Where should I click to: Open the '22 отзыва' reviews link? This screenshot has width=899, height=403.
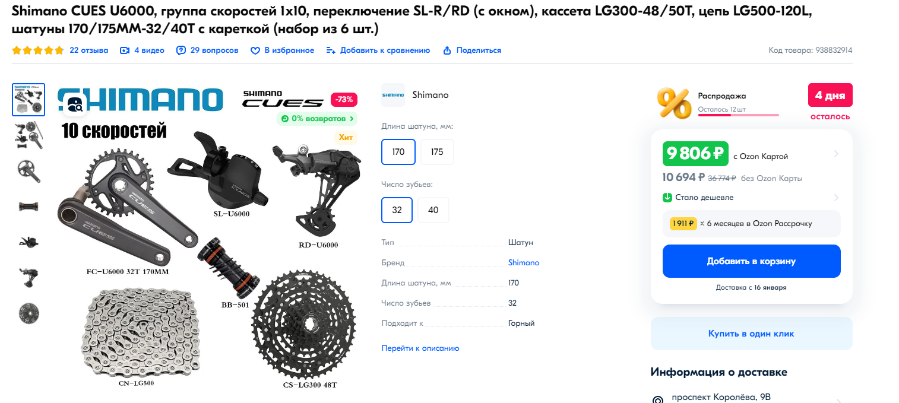click(89, 50)
